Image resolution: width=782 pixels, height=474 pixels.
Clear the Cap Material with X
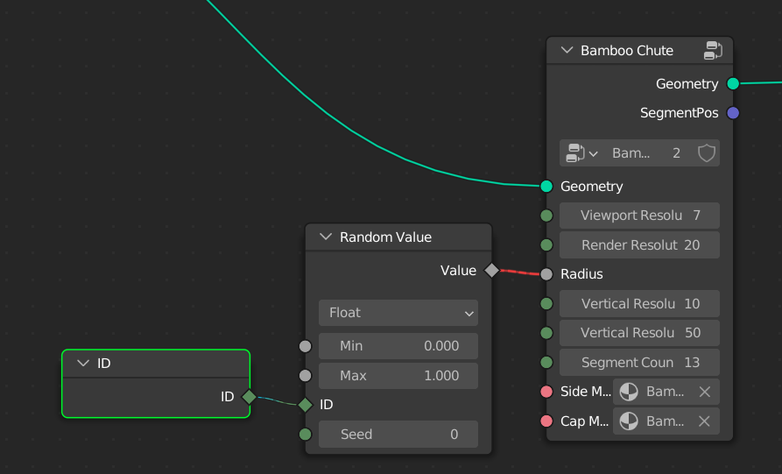pos(704,421)
